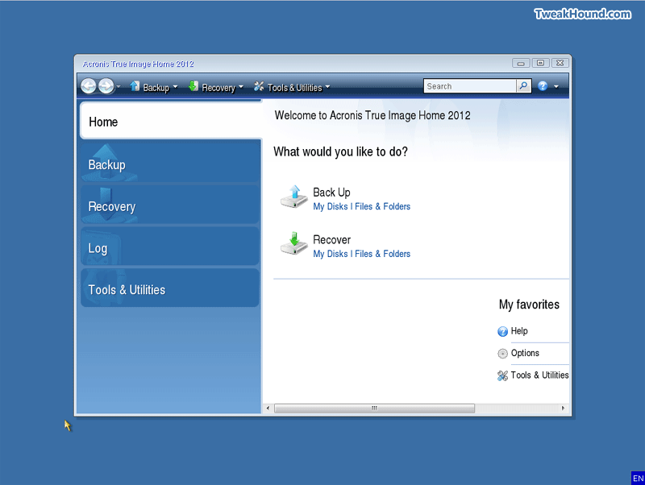
Task: Click the horizontal scrollbar right arrow
Action: point(563,408)
